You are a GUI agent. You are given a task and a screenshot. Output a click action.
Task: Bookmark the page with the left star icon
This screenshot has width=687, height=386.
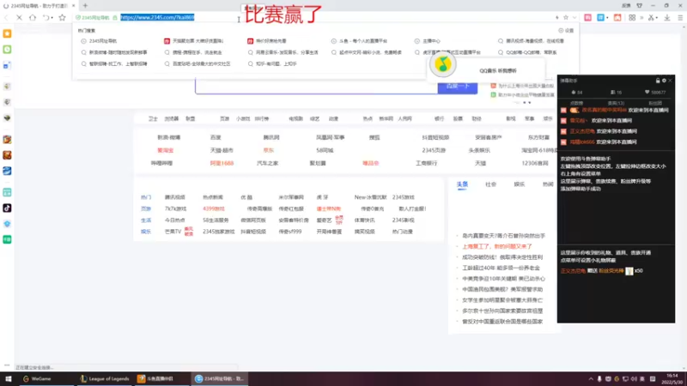coord(62,18)
